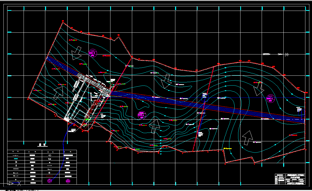Image resolution: width=312 pixels, height=191 pixels.
Task: Select the right magenta circle symbol in the legend
Action: 68,181
